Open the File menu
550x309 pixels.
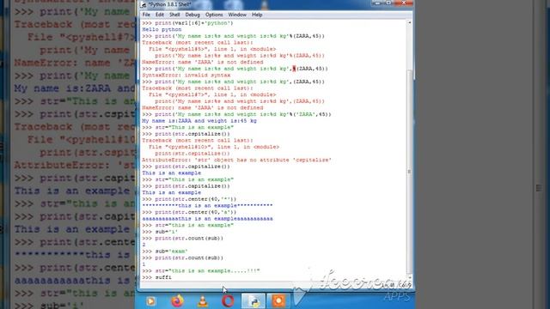(146, 15)
